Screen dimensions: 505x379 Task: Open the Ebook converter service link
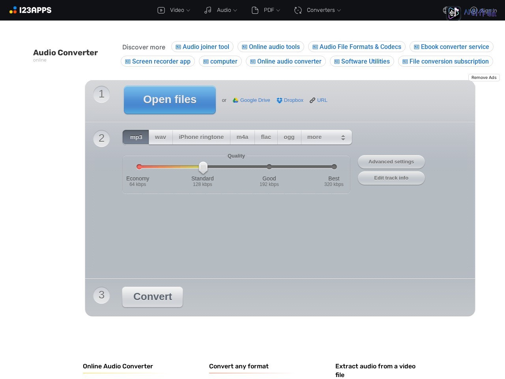point(451,47)
